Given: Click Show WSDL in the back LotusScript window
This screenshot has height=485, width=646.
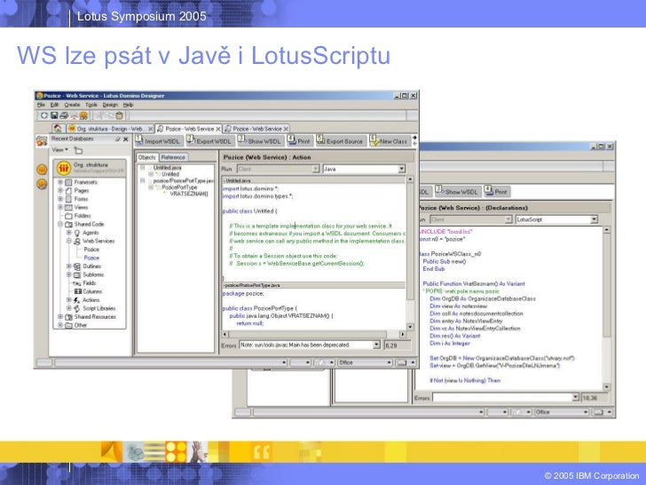Looking at the screenshot, I should [457, 192].
